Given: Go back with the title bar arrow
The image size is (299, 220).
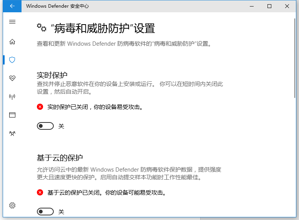Looking at the screenshot, I should pos(12,6).
